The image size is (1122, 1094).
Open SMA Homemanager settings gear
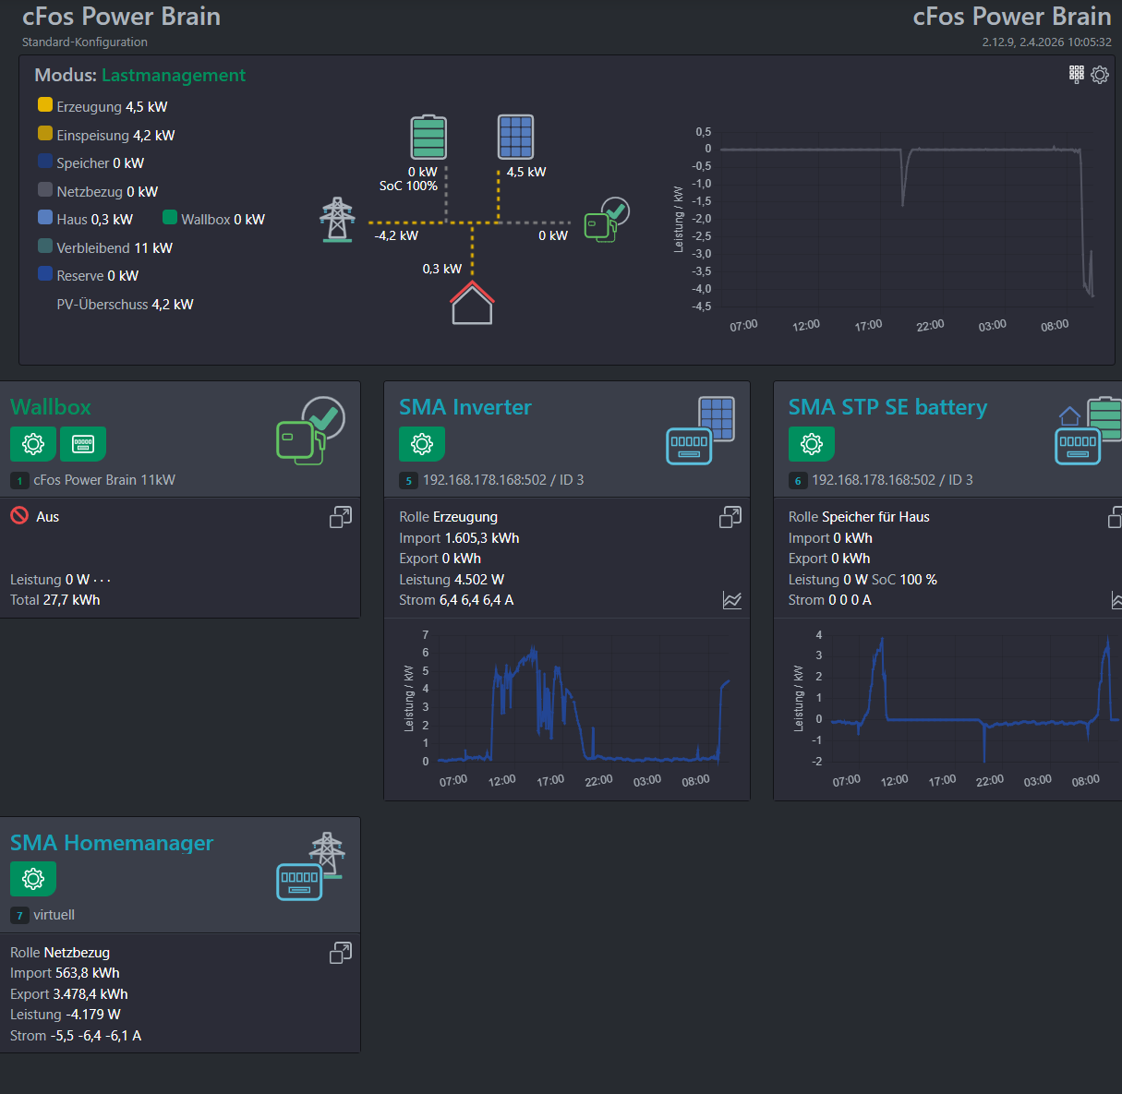[x=33, y=879]
